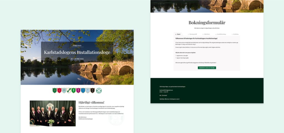Open step 5 Betalning tab
Viewport: 284px width, 133px height.
[x=235, y=34]
